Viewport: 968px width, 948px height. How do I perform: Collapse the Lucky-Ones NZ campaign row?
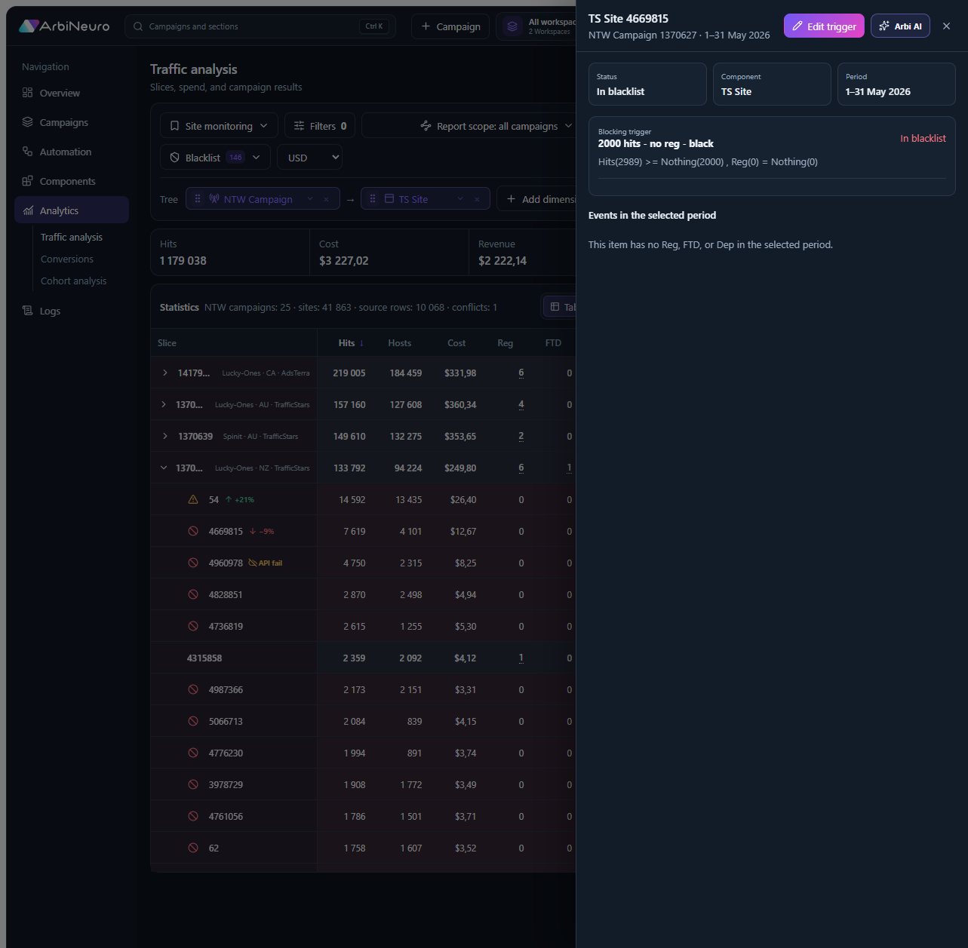click(x=164, y=468)
